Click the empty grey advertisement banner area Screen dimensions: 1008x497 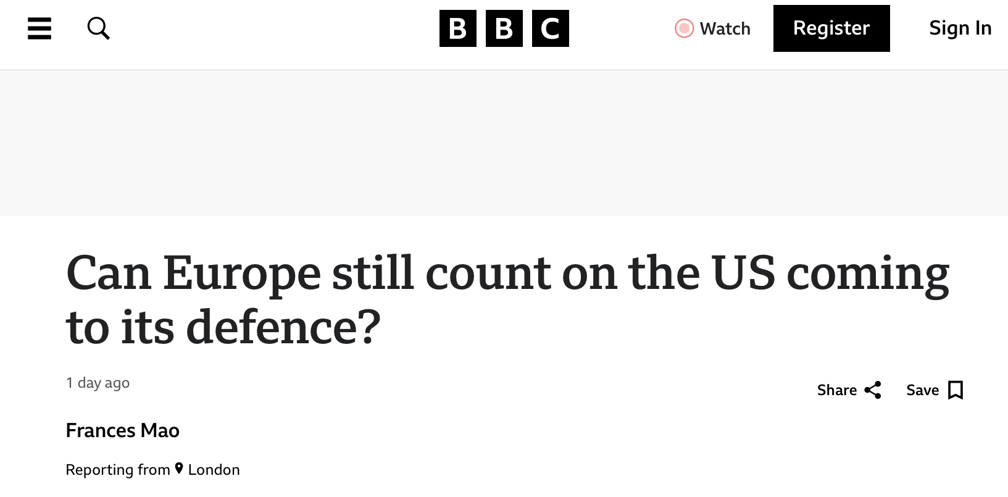tap(504, 143)
